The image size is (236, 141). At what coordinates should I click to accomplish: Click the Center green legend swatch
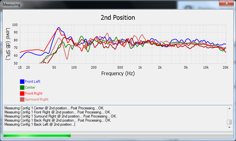(22, 87)
